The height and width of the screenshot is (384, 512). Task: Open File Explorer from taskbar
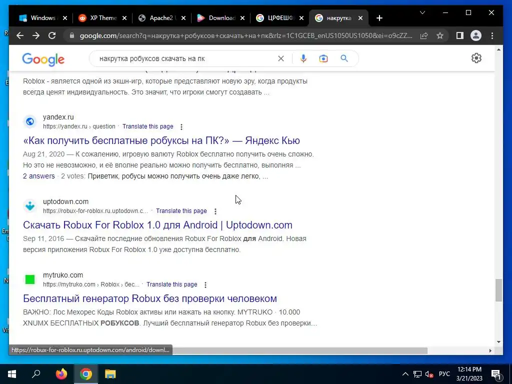click(x=110, y=374)
